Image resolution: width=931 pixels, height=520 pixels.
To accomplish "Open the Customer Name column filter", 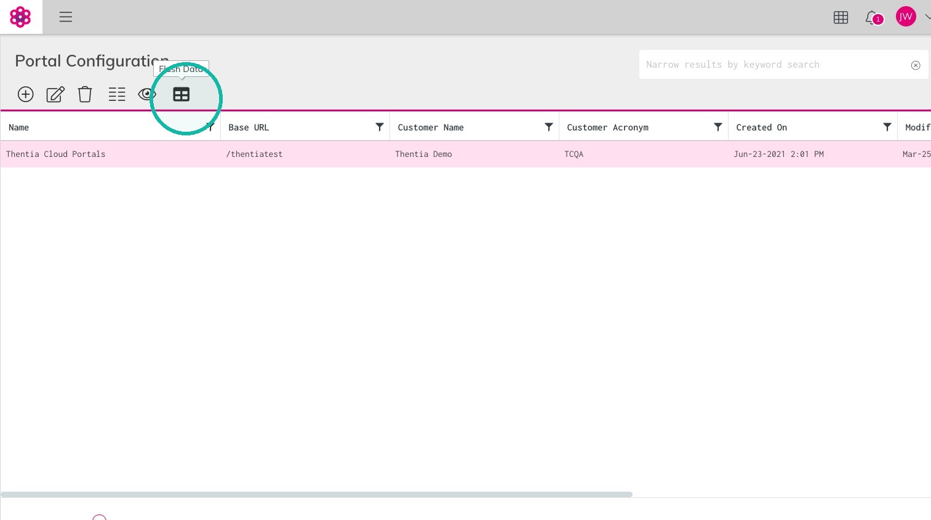I will click(x=549, y=127).
